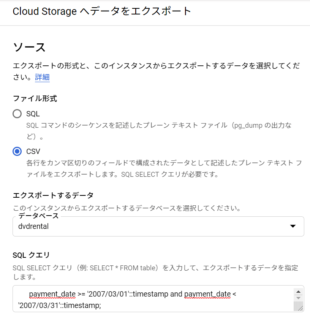Click the ファイル形式 heading
This screenshot has width=310, height=319.
click(35, 98)
